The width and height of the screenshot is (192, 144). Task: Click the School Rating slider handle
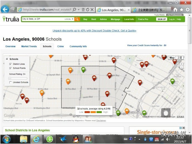click(x=9, y=78)
